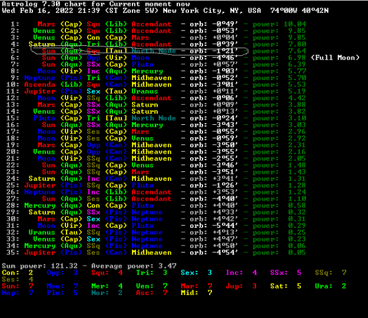This screenshot has height=318, width=368.
Task: Click 'Mercury' in row 16
Action: click(x=147, y=125)
